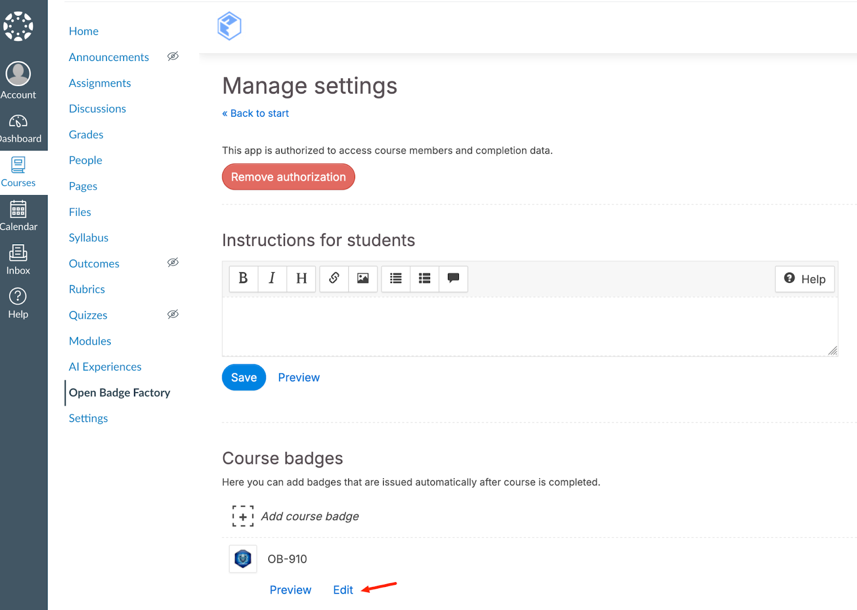Click Edit under the OB-910 badge
Viewport: 857px width, 610px height.
343,590
